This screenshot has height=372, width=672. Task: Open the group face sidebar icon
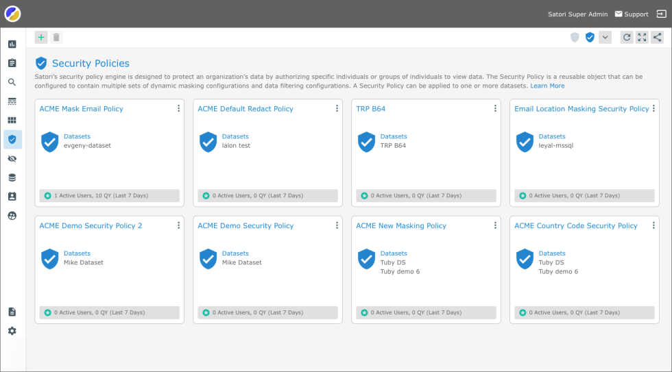pos(12,216)
